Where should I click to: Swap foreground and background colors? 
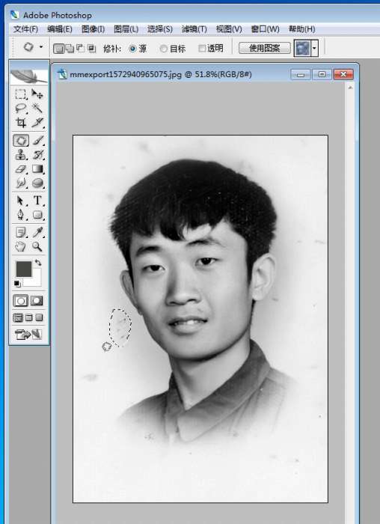click(38, 263)
